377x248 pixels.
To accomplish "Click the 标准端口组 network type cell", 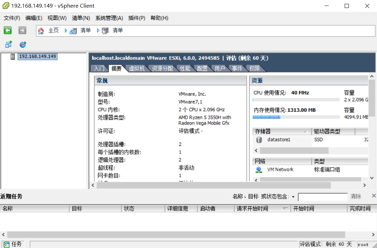I will [327, 170].
